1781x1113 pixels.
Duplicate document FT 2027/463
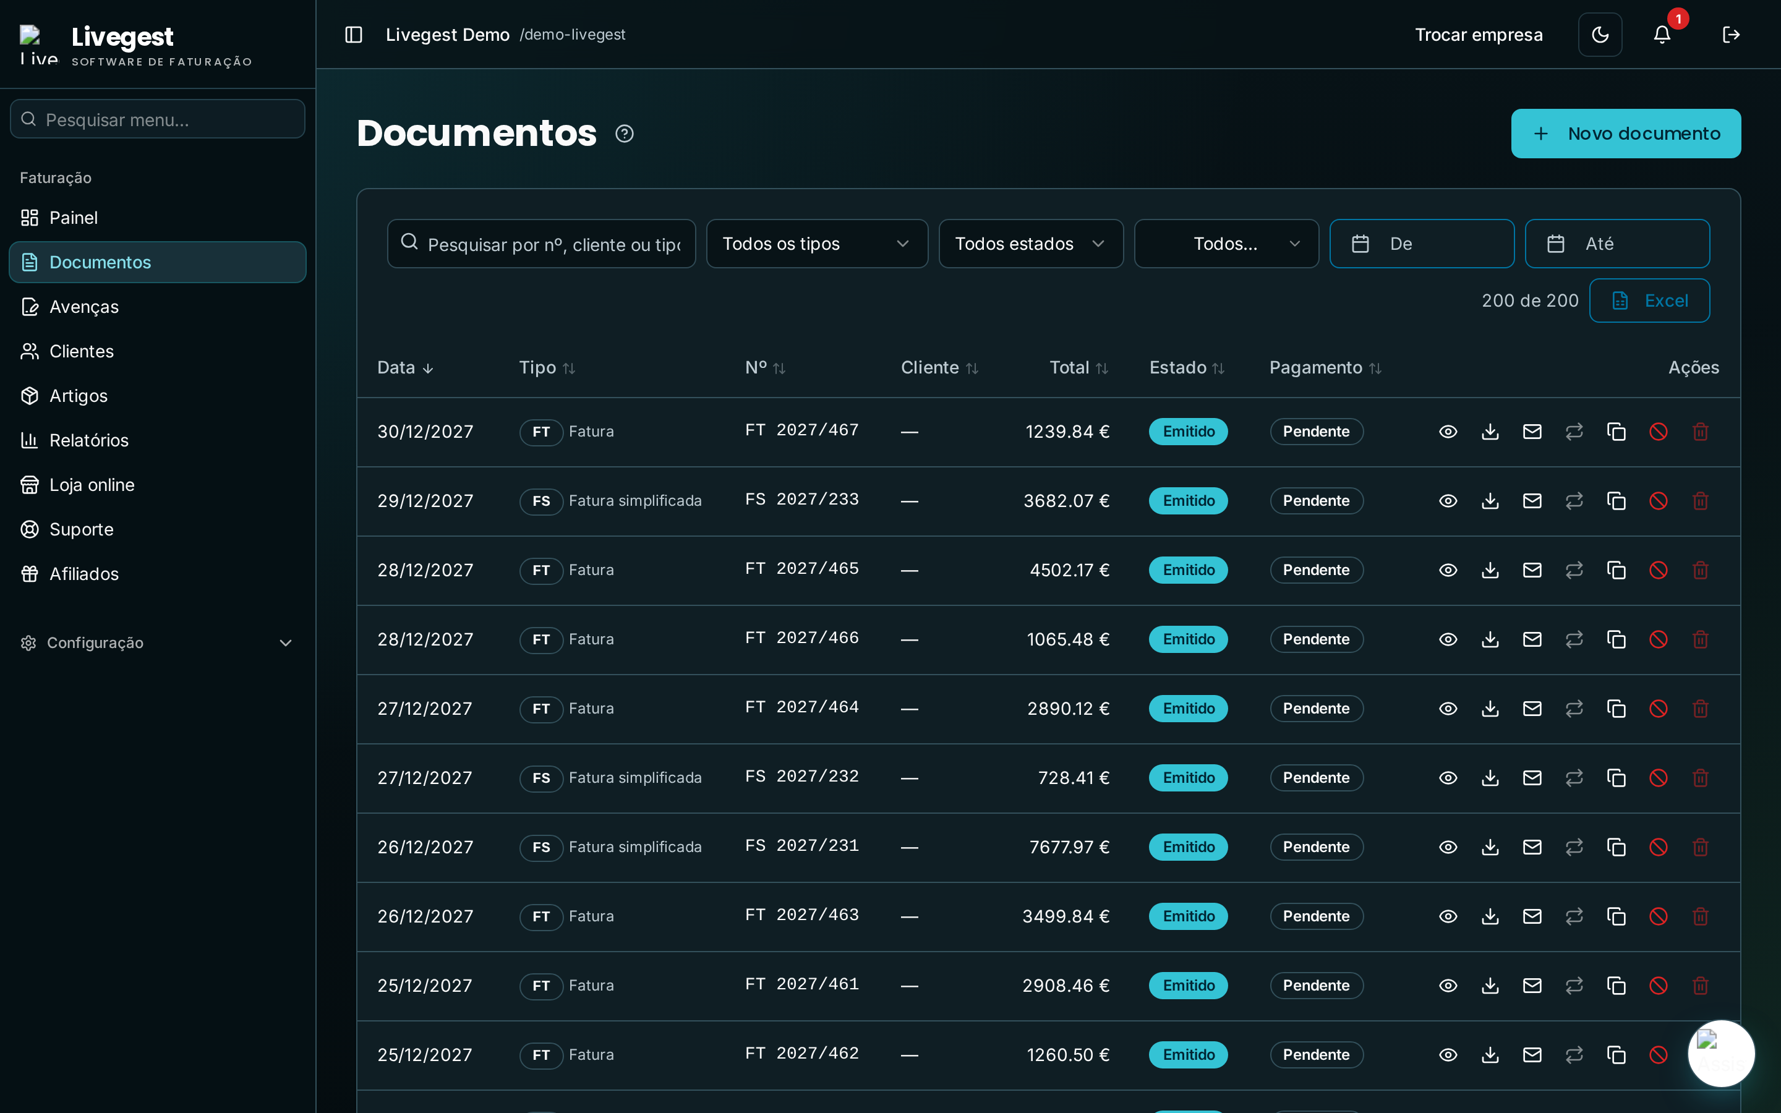[1616, 916]
